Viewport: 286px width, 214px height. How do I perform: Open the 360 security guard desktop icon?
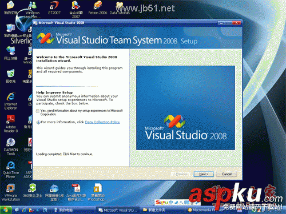pyautogui.click(x=33, y=190)
